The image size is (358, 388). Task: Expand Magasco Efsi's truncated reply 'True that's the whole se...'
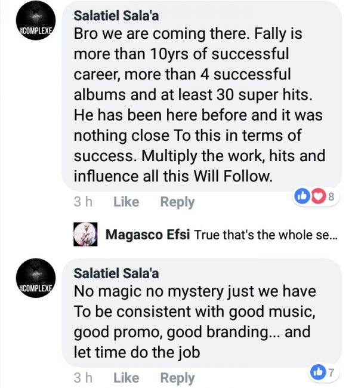click(266, 235)
